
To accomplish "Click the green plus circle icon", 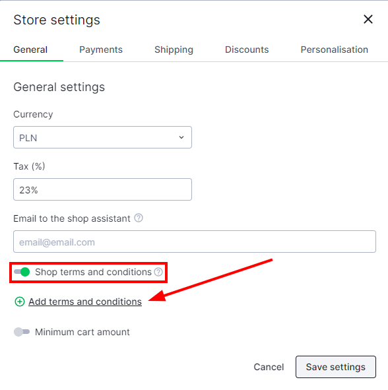I will click(20, 302).
